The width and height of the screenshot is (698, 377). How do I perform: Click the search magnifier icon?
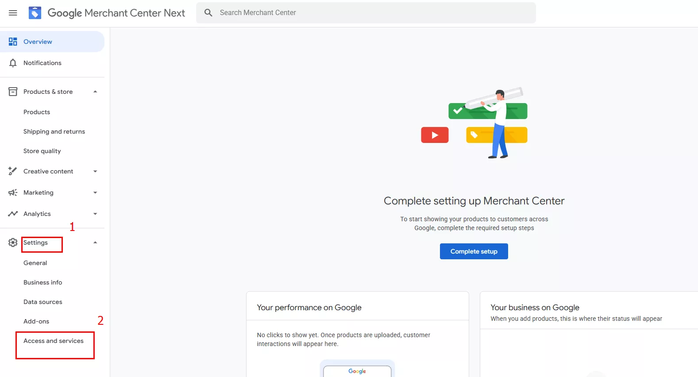coord(208,13)
